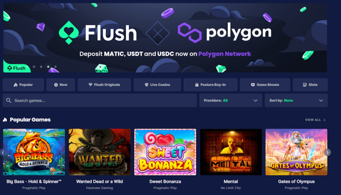
Task: Select the last banner carousel dot
Action: coord(55,67)
